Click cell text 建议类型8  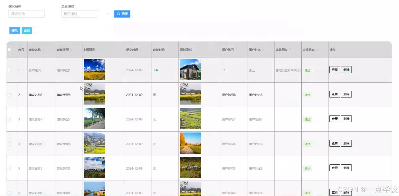pyautogui.click(x=63, y=95)
